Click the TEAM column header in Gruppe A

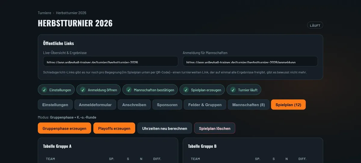[51, 159]
